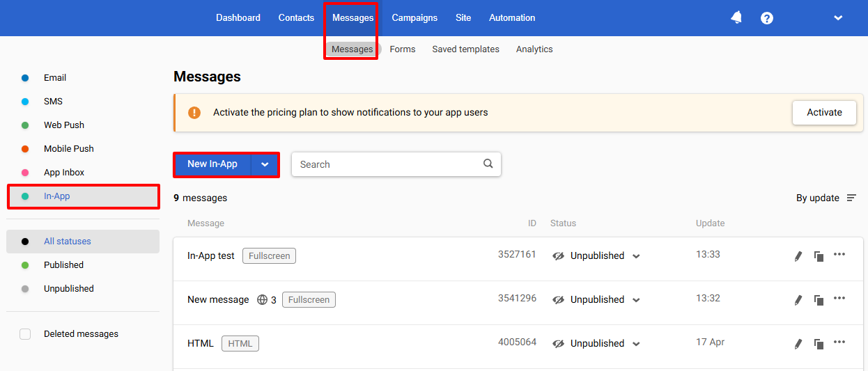Open the In-App test message name
The height and width of the screenshot is (371, 868).
pos(211,256)
